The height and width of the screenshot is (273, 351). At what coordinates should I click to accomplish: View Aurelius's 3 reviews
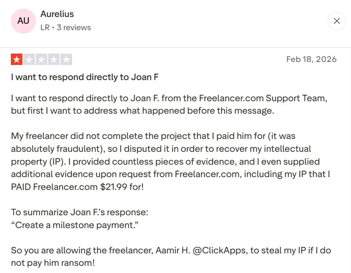[74, 27]
